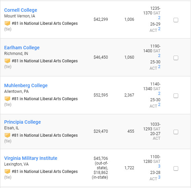Open the Virginia Military Institute link
192x188 pixels.
[31, 158]
